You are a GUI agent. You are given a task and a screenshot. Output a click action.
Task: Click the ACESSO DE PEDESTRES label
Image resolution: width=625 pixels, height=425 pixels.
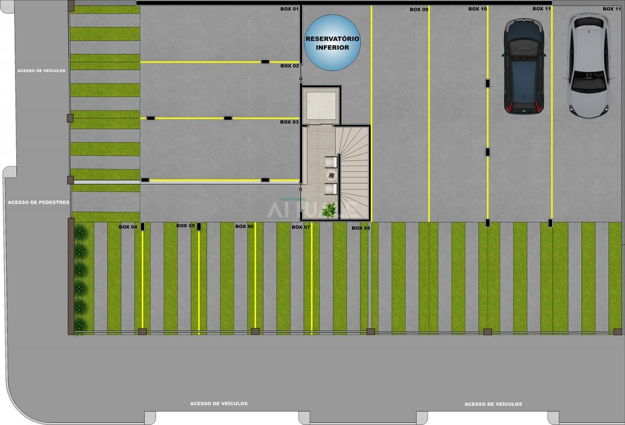click(x=39, y=202)
